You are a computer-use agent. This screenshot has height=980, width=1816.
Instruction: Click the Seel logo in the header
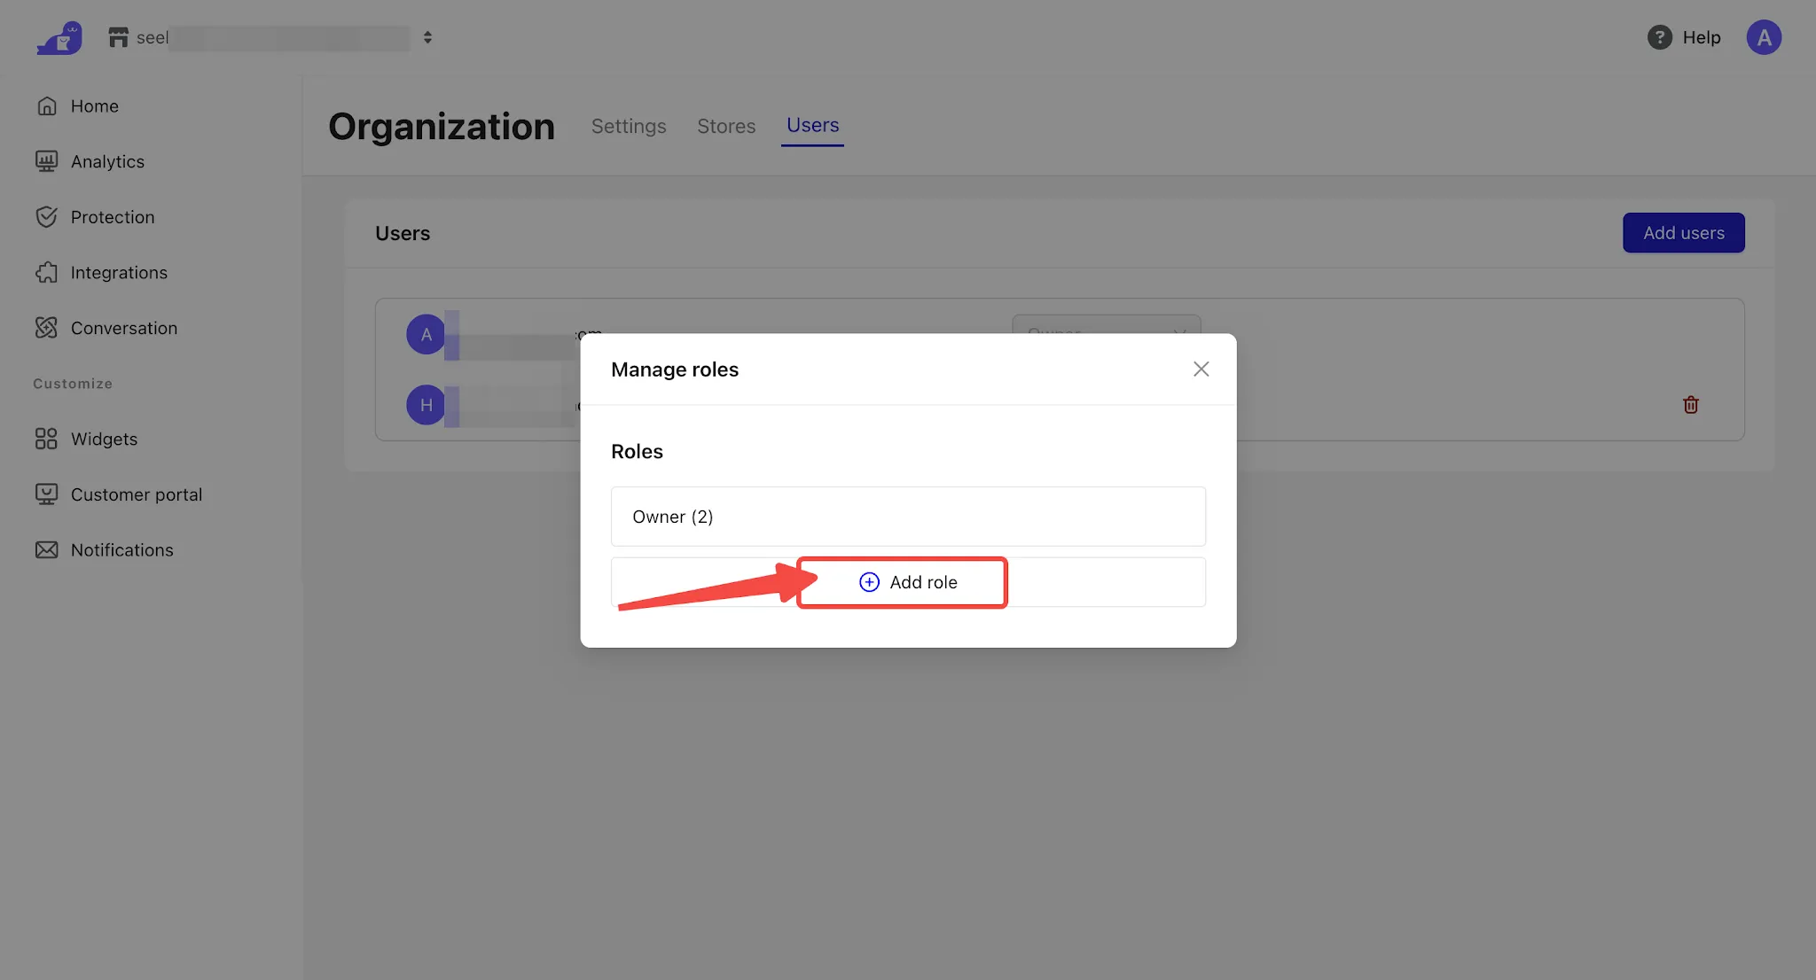[x=59, y=38]
